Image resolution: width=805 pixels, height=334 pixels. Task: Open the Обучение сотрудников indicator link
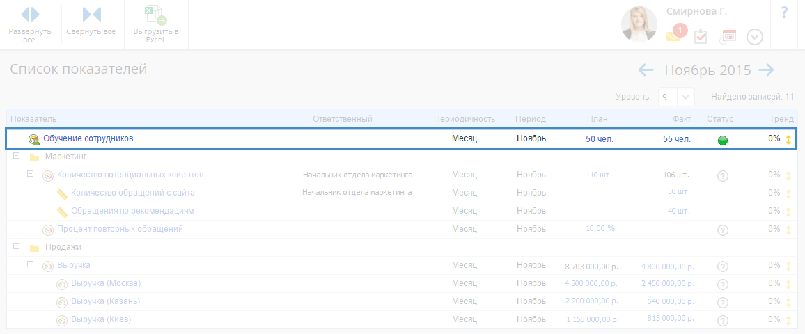point(88,138)
